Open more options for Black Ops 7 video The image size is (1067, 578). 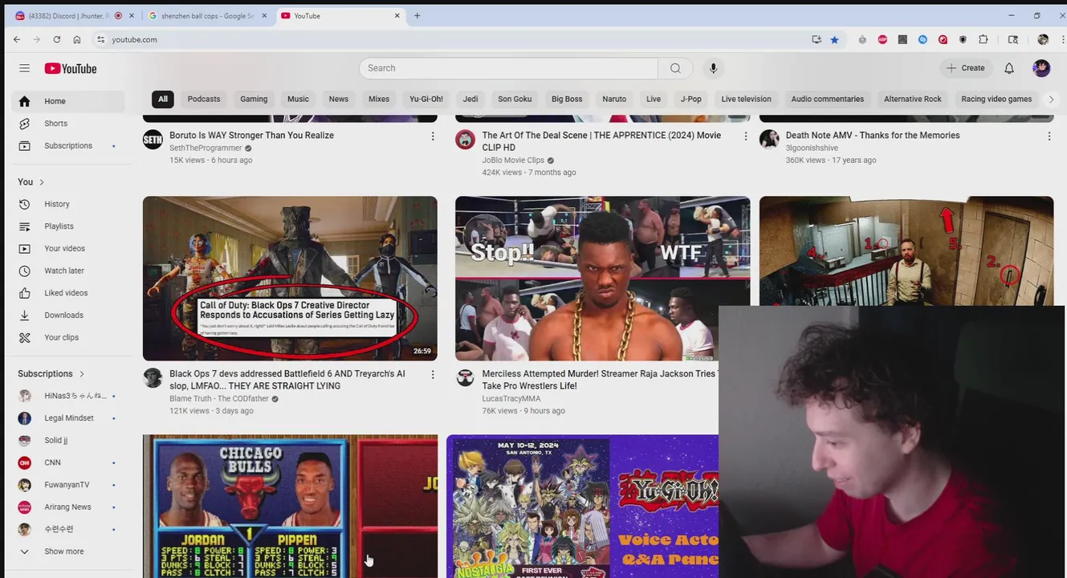pyautogui.click(x=433, y=375)
